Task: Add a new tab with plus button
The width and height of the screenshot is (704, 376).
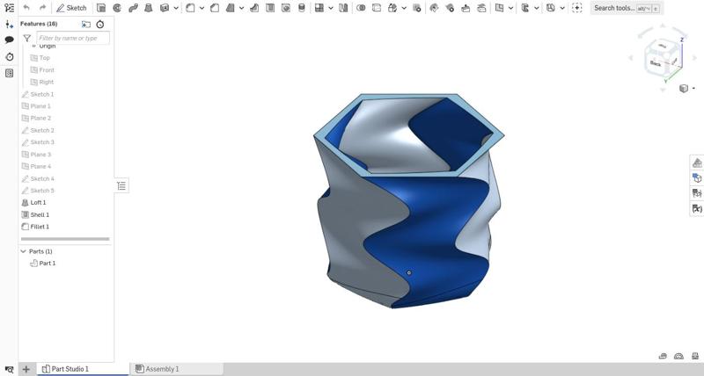Action: (26, 369)
